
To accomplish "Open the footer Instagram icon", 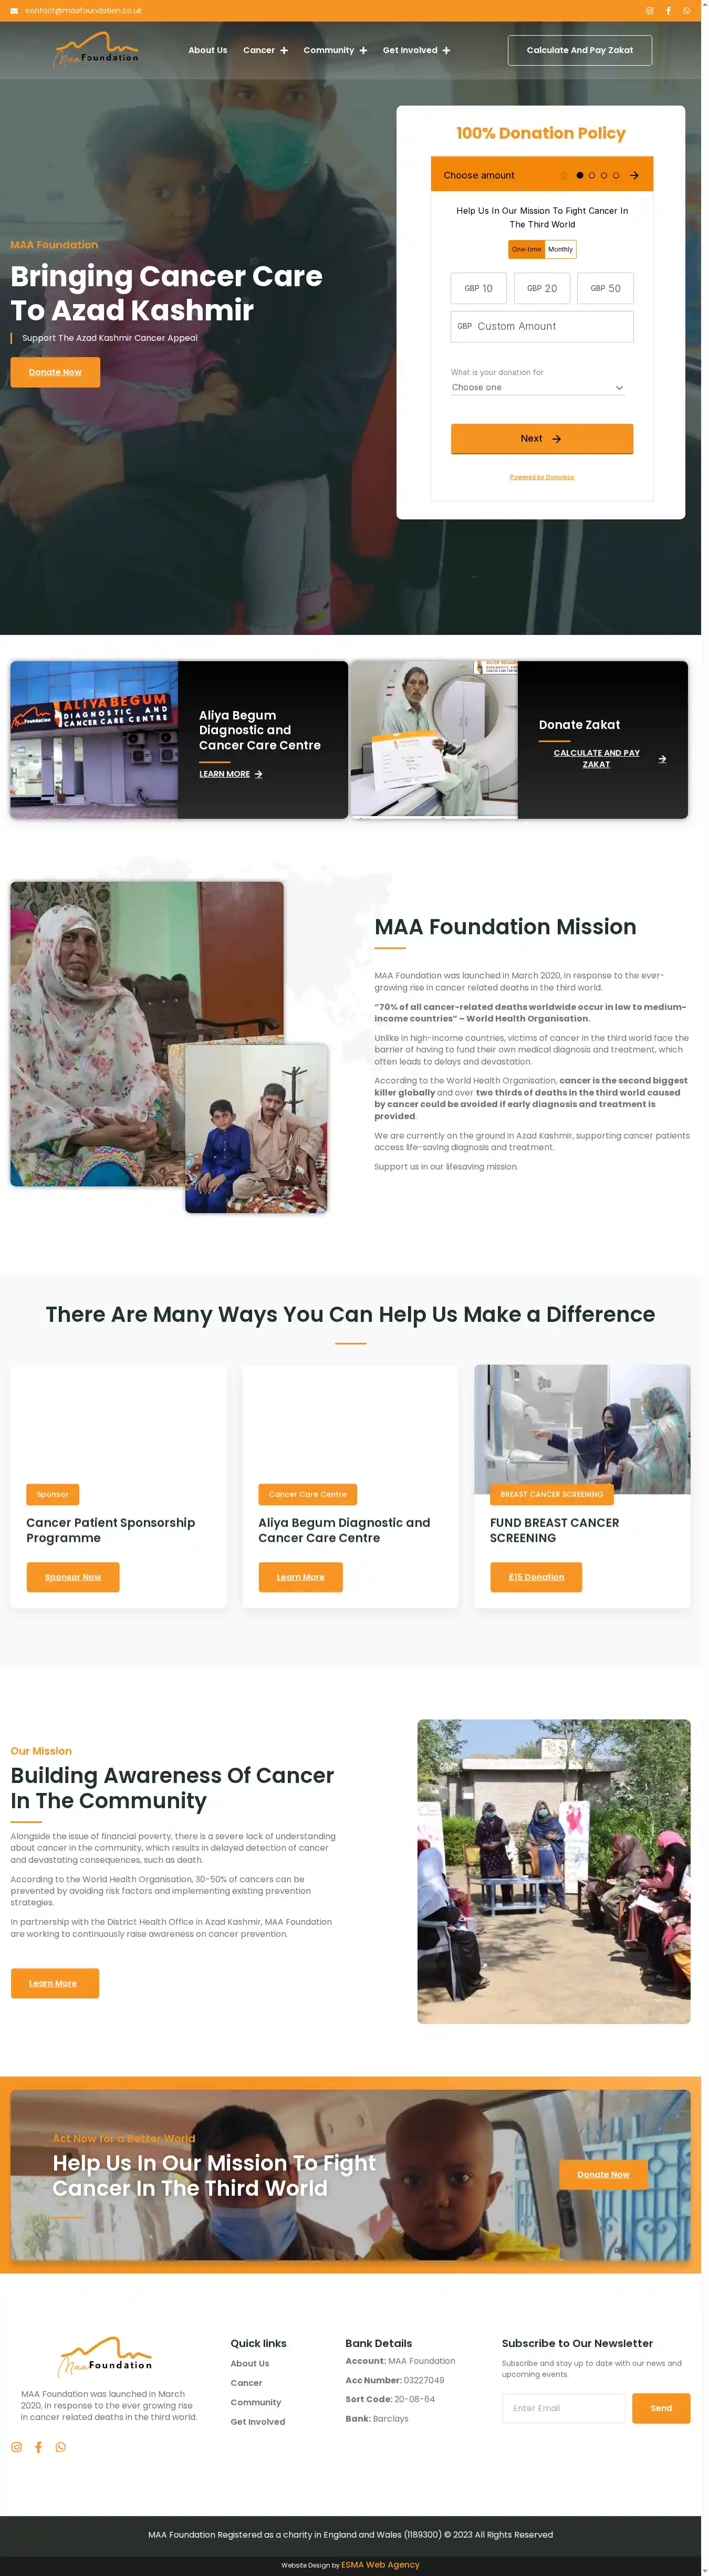I will pyautogui.click(x=16, y=2447).
